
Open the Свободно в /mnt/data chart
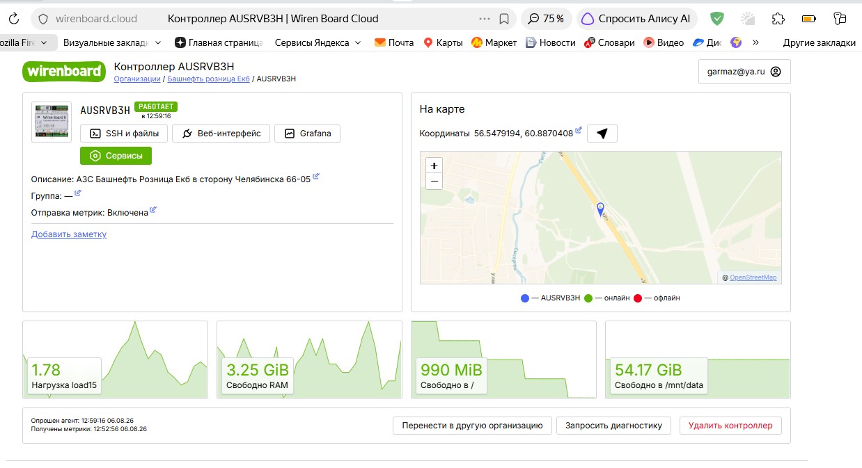click(698, 360)
